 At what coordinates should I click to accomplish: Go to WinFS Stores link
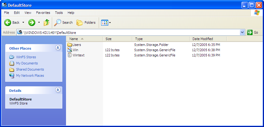tap(26, 57)
